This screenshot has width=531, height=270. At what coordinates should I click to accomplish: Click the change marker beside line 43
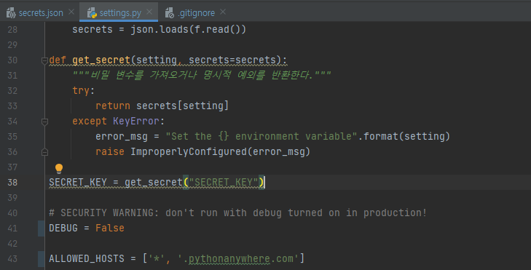pos(41,259)
